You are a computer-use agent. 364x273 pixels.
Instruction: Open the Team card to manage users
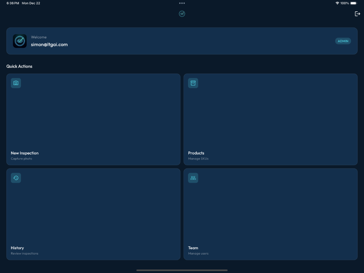(x=271, y=214)
